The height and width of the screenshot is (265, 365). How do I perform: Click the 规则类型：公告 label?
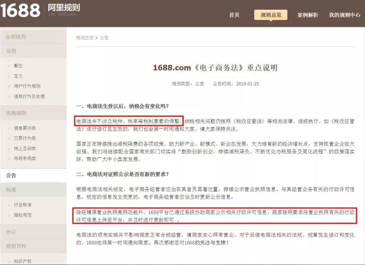tap(188, 84)
